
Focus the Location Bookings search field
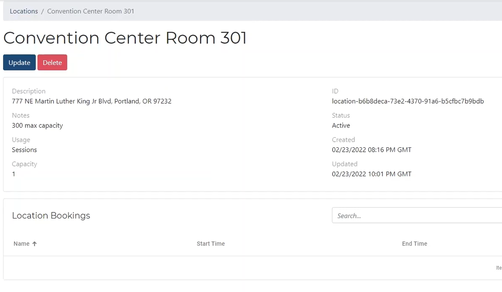tap(416, 216)
